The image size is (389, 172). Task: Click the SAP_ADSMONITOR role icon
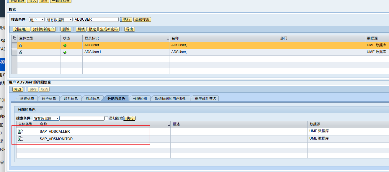coord(21,139)
